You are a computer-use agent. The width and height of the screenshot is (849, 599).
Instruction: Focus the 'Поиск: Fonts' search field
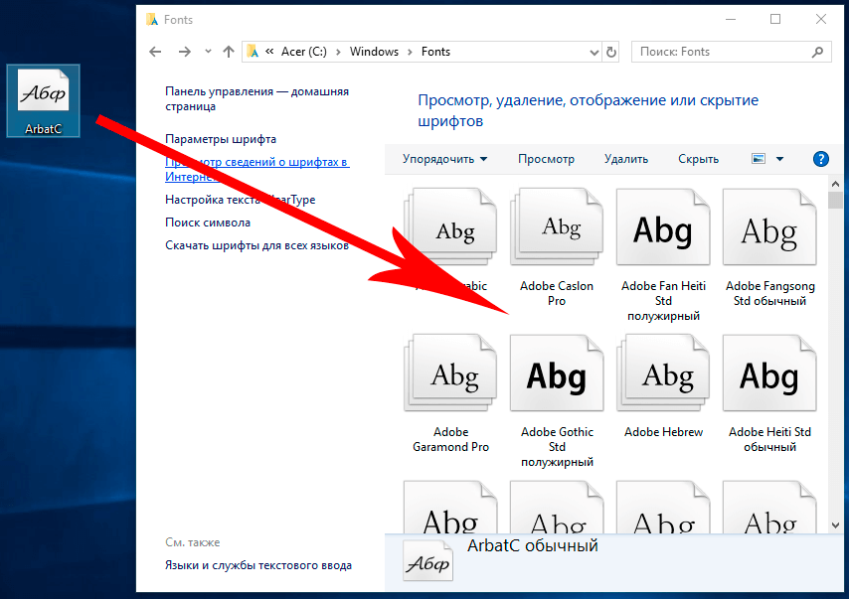[731, 52]
